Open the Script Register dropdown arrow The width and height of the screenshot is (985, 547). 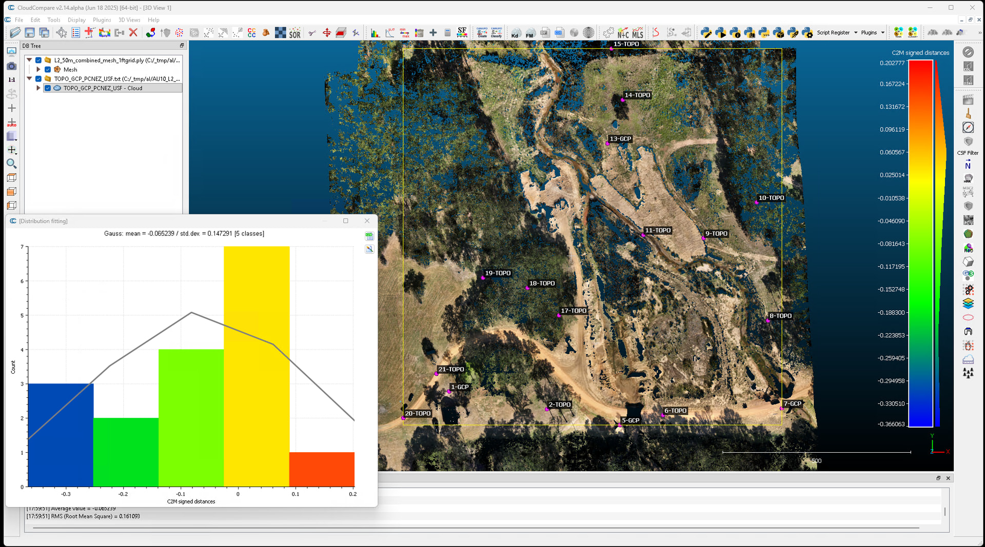(x=856, y=33)
